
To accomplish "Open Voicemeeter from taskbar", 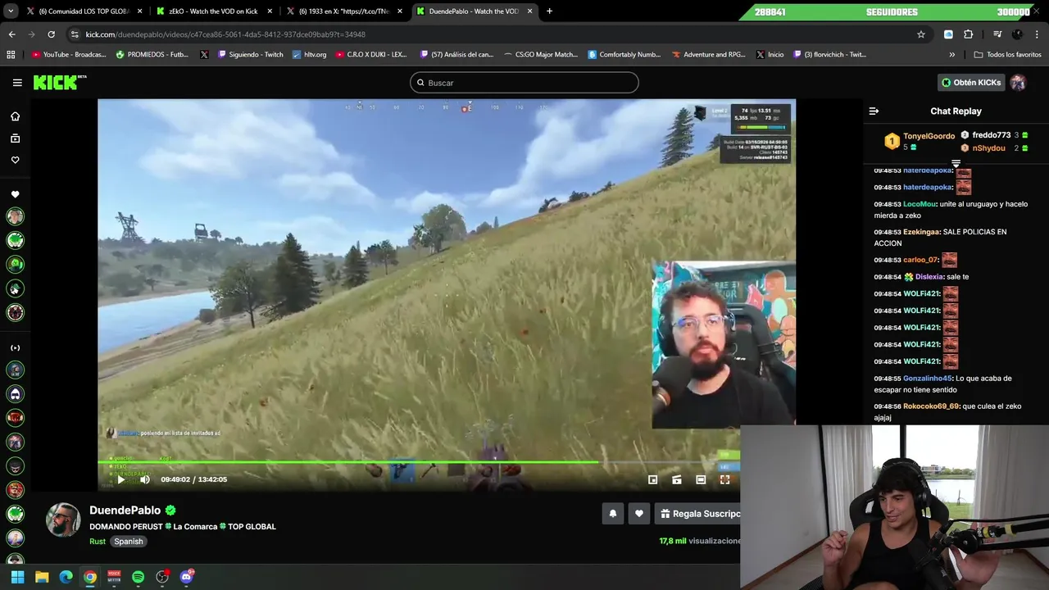I will point(114,577).
